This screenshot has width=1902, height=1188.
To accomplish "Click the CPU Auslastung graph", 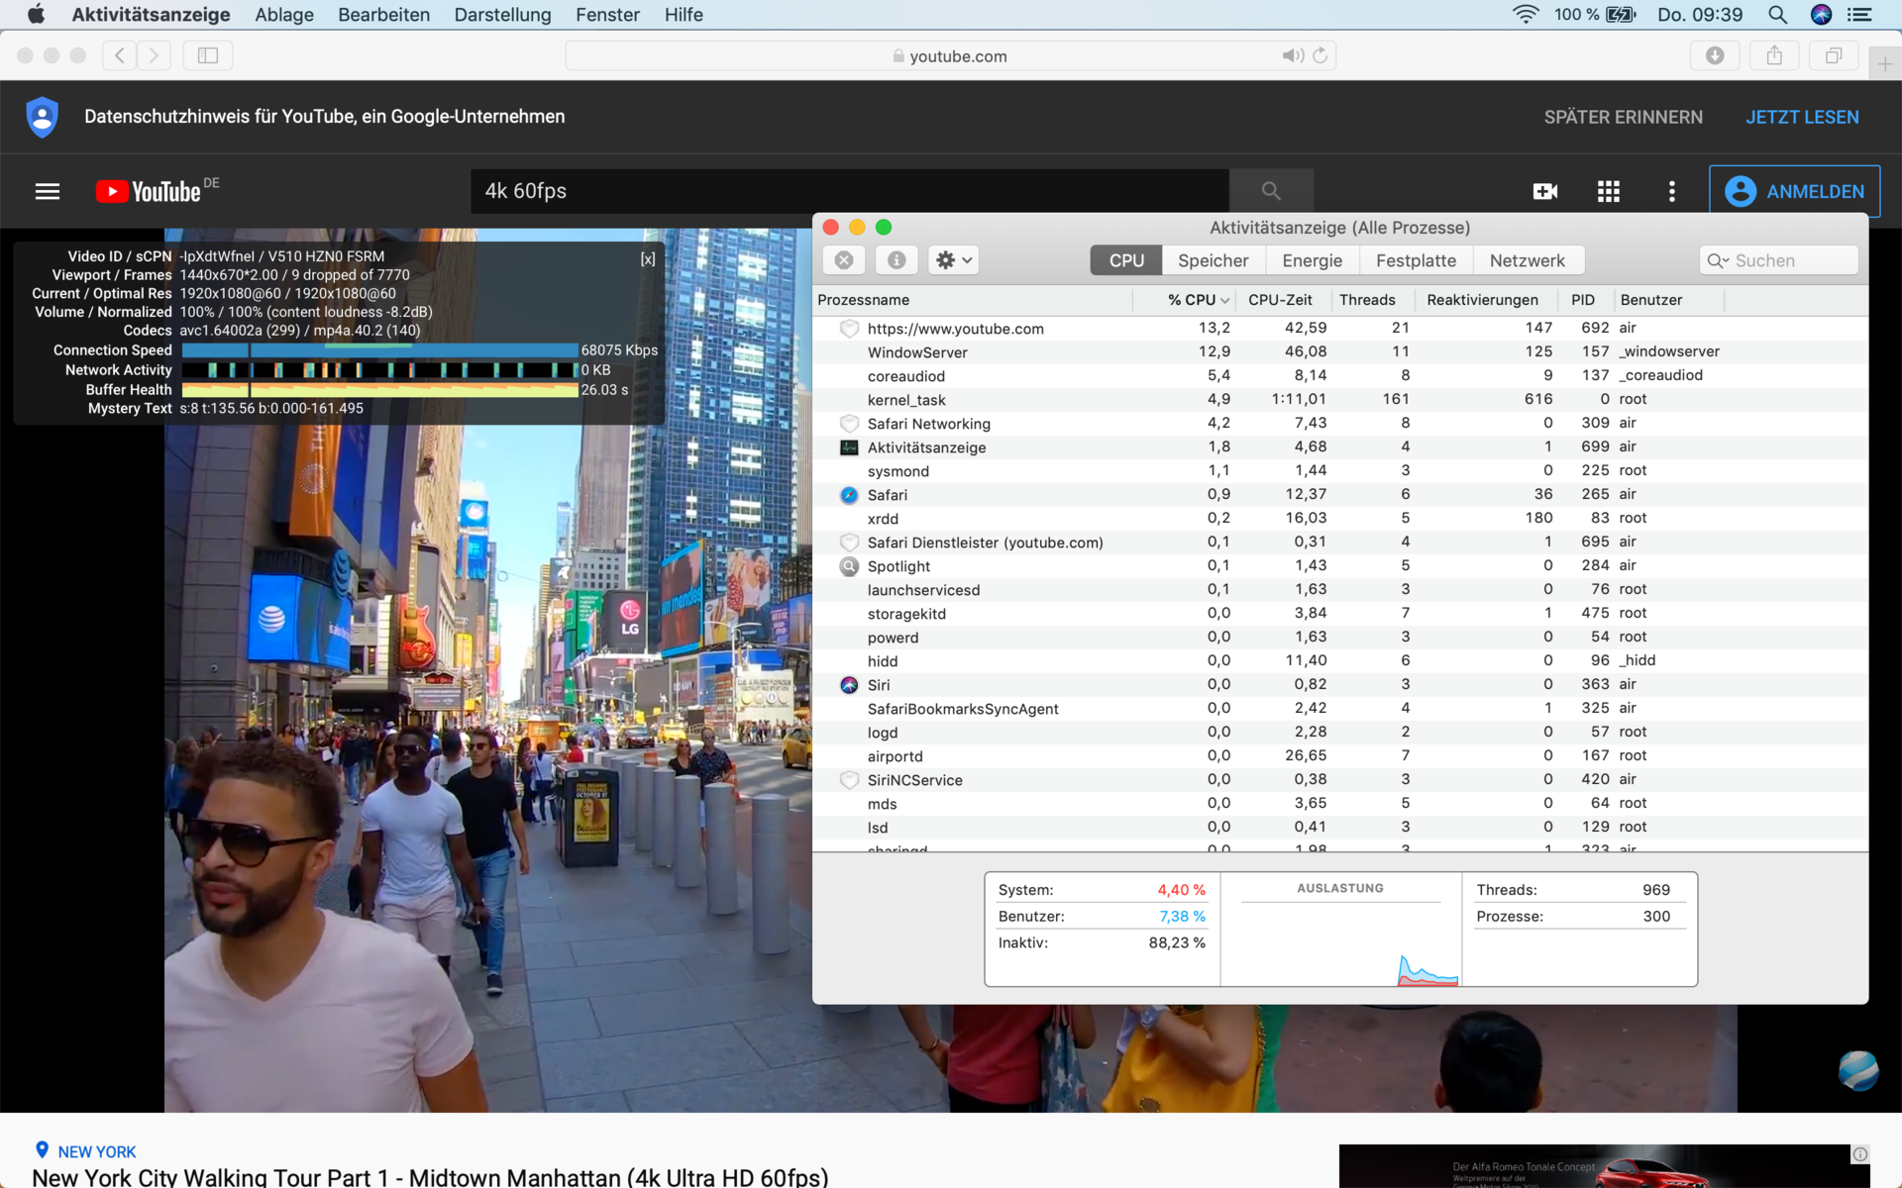I will click(x=1340, y=940).
